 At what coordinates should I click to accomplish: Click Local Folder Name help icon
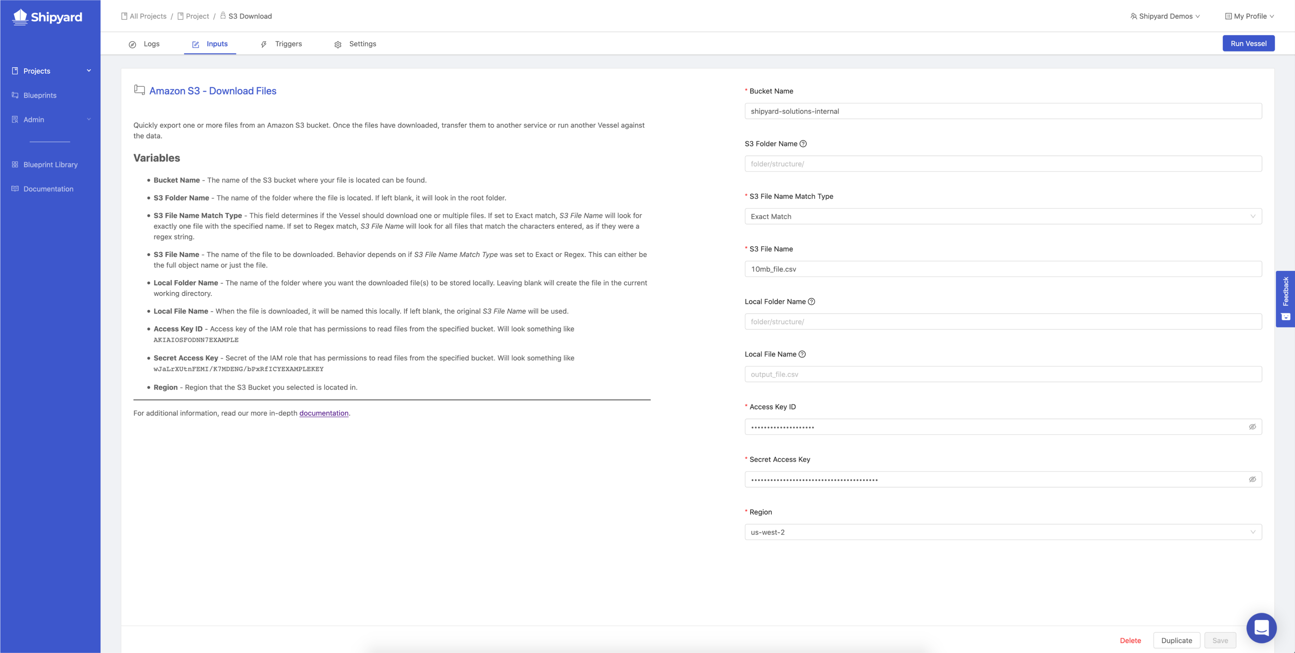[811, 301]
